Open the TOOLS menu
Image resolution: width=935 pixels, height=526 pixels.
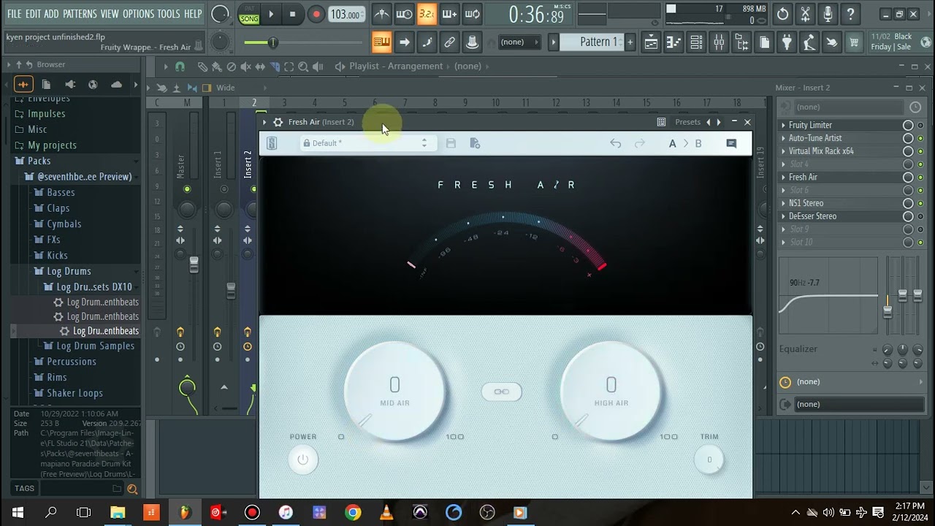tap(169, 14)
